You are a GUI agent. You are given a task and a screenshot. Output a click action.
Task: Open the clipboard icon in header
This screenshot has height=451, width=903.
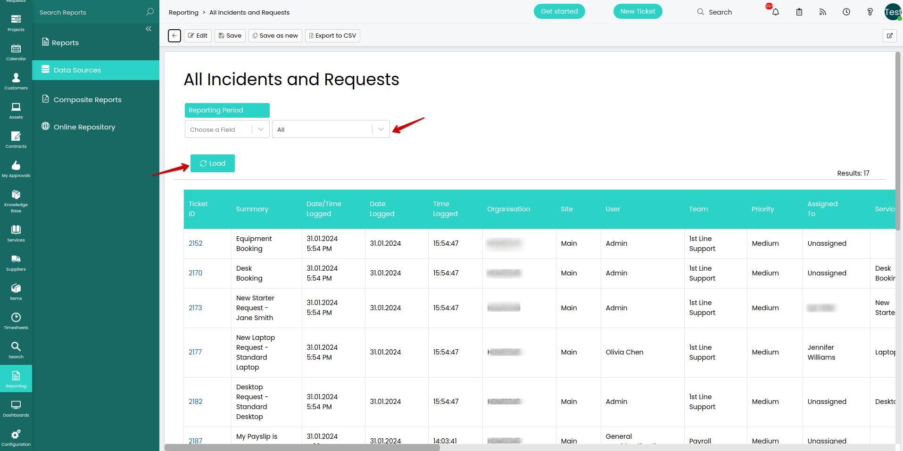click(x=799, y=12)
